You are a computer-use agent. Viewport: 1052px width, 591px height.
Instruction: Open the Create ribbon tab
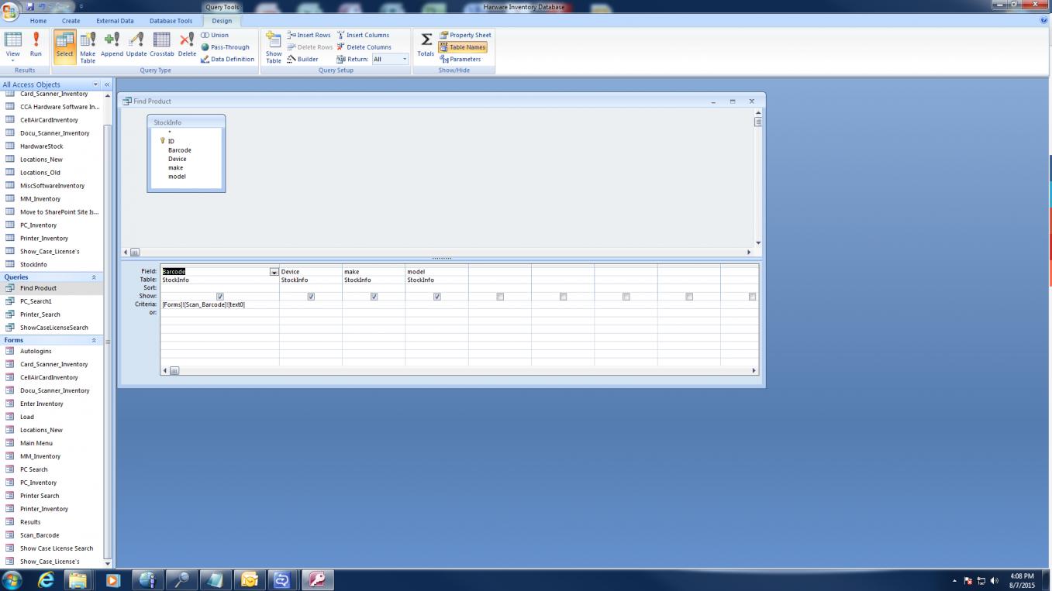[71, 21]
